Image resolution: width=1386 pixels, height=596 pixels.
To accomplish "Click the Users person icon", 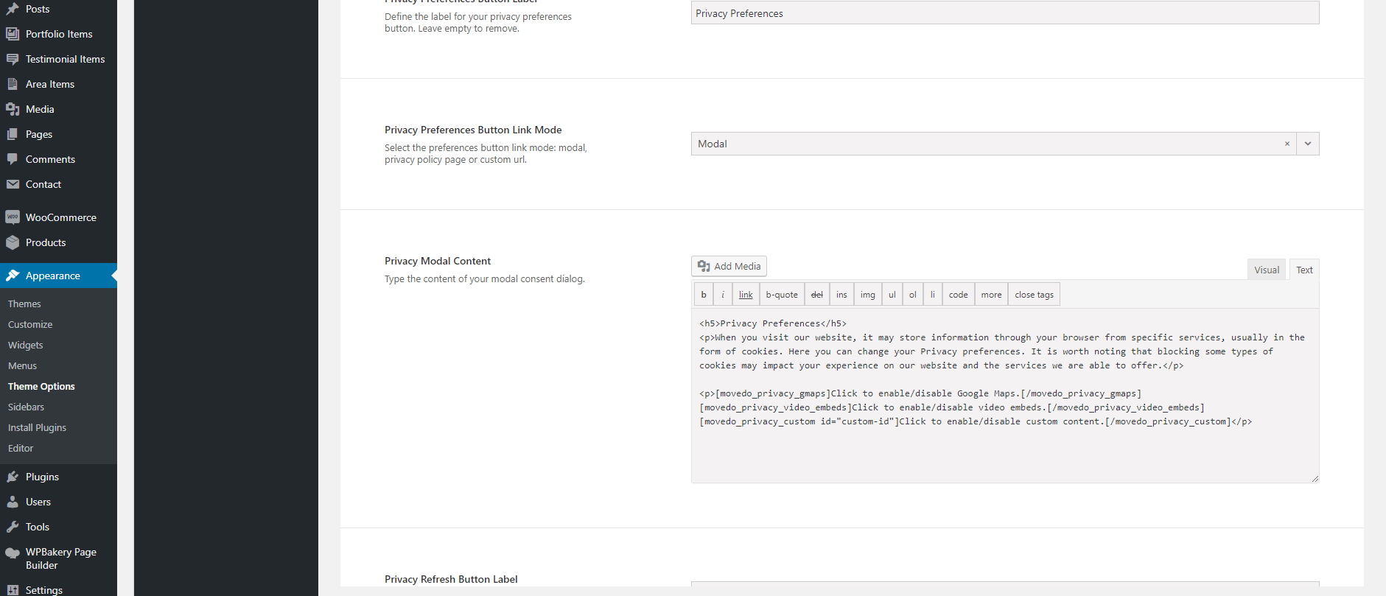I will click(x=13, y=502).
